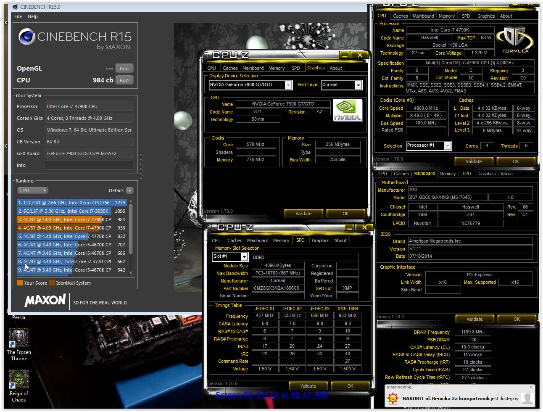The image size is (543, 412).
Task: Select ranking row 3 i7-4790K scoring 984
Action: [72, 219]
